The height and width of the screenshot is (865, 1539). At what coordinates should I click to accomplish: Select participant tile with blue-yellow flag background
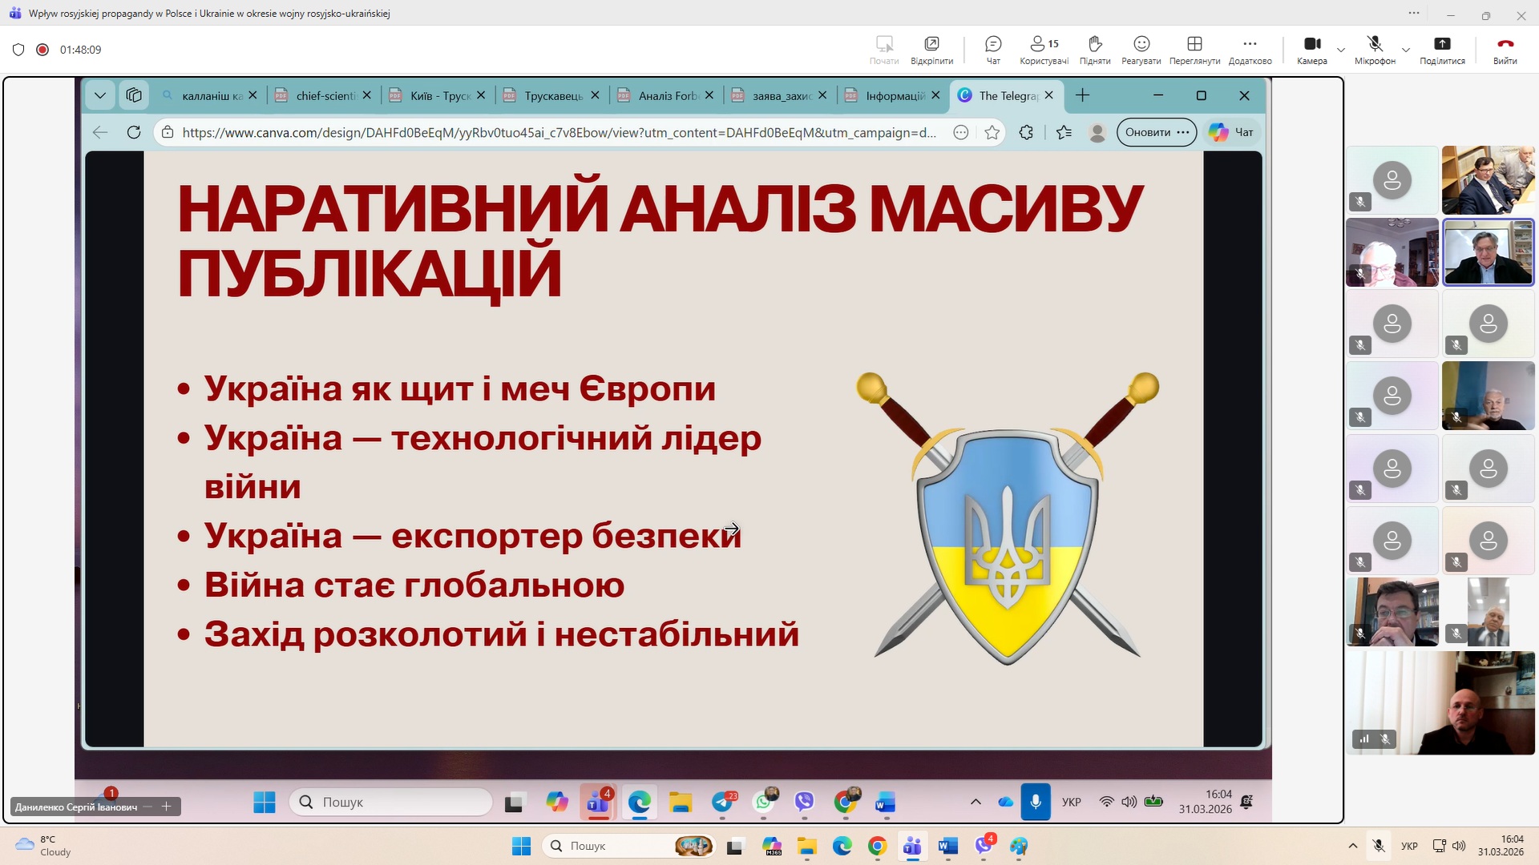pyautogui.click(x=1488, y=396)
